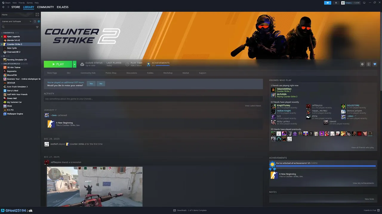Click the announcements megaphone icon
This screenshot has width=382, height=214.
pyautogui.click(x=328, y=3)
